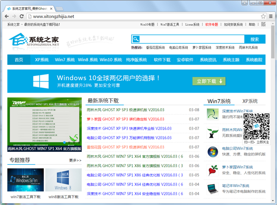The image size is (277, 205).
Task: Close the 系统之家 browser tab
Action: (x=51, y=9)
